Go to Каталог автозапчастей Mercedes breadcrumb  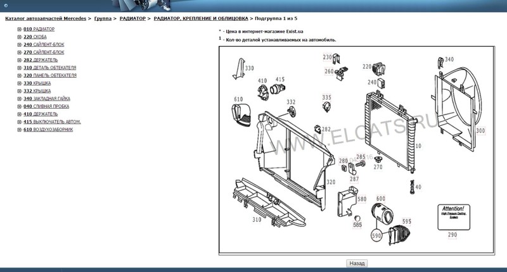tap(45, 20)
